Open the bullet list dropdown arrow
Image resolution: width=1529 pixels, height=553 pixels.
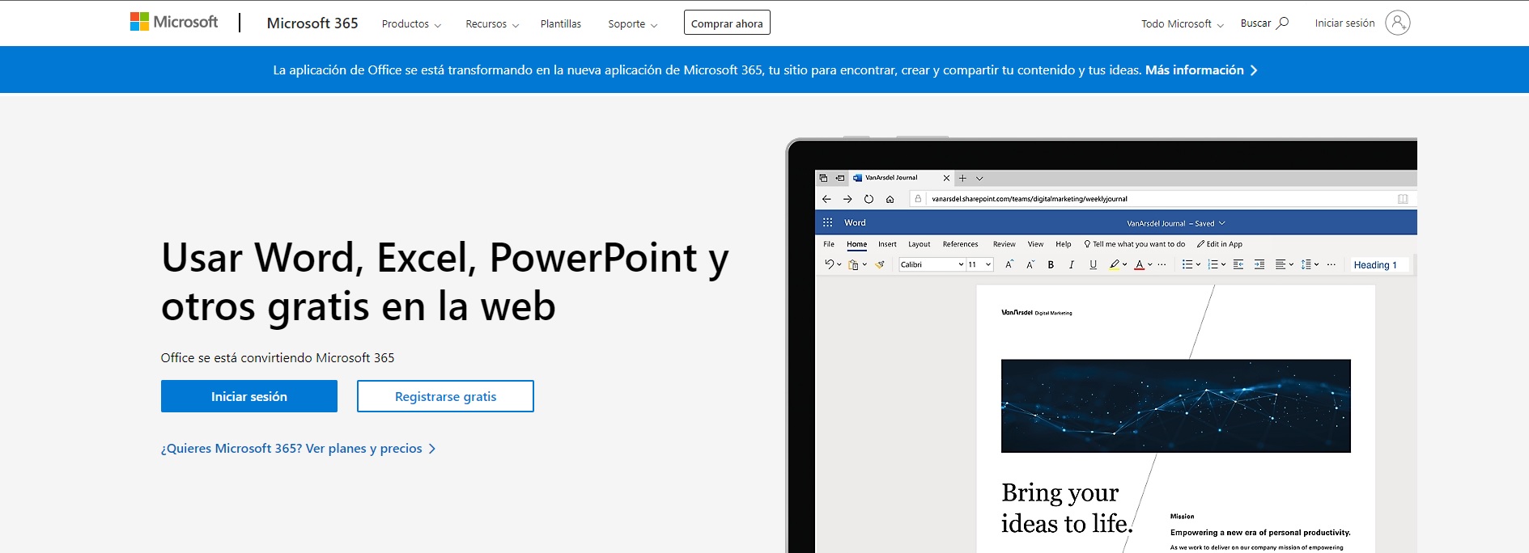(x=1198, y=264)
